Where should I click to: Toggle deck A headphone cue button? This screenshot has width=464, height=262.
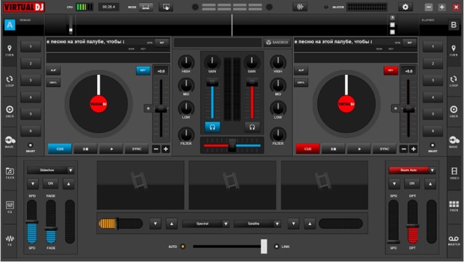click(213, 127)
